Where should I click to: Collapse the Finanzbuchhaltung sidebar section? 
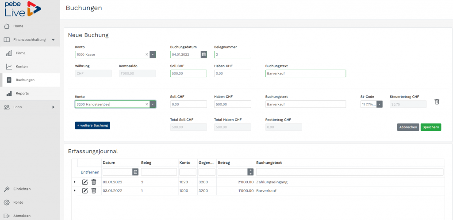53,40
